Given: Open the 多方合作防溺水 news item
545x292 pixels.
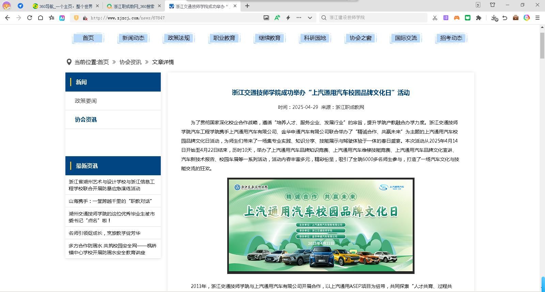Looking at the screenshot, I should tap(112, 249).
